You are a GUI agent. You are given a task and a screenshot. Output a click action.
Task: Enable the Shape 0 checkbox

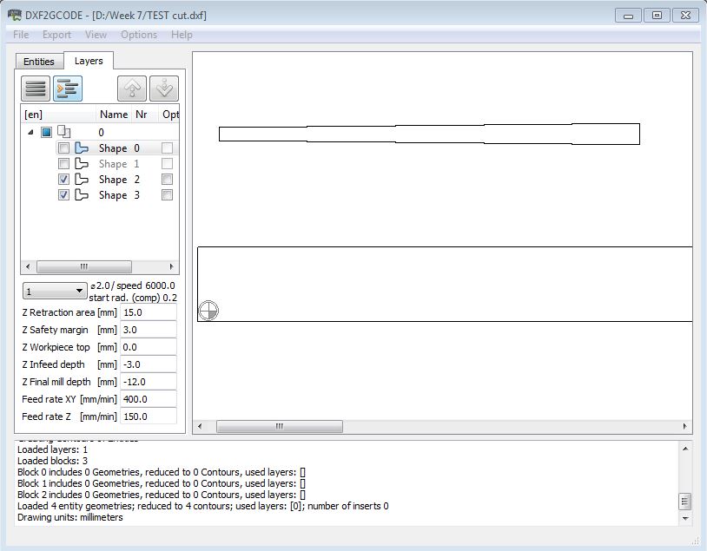(x=63, y=148)
